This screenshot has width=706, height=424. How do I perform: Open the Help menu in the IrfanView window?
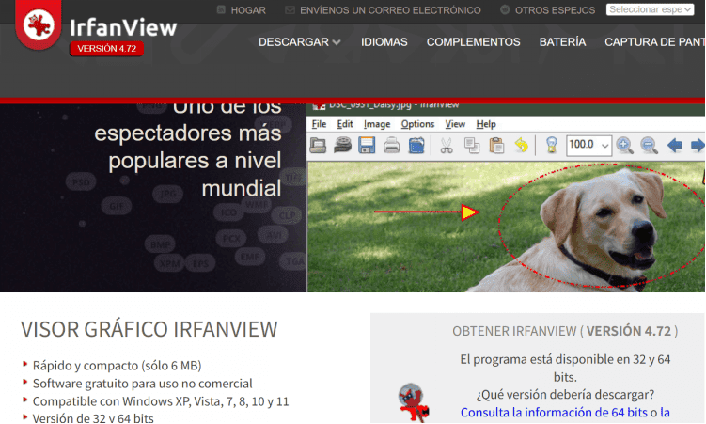(x=486, y=124)
